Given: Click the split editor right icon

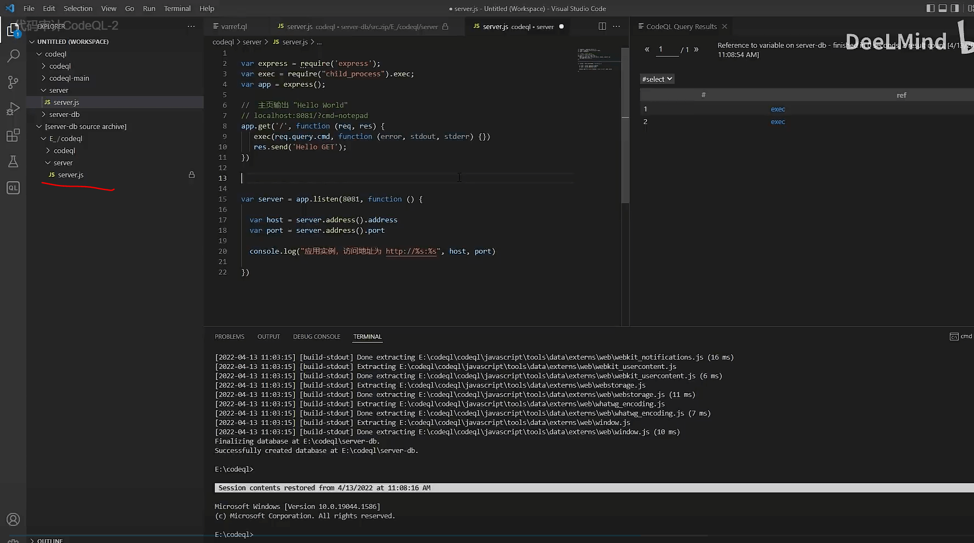Looking at the screenshot, I should tap(602, 26).
